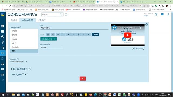This screenshot has width=173, height=97.
Task: Open the CQPweb Main Page bookmark
Action: (x=107, y=10)
